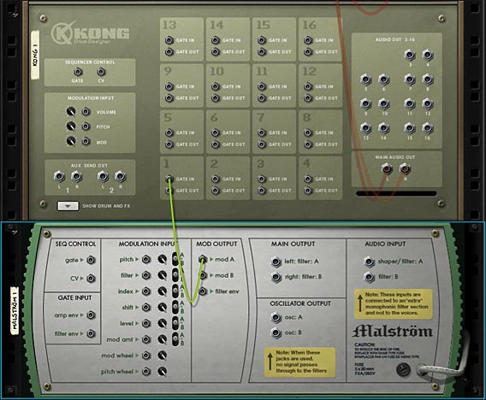Click Mod Output mod B jack
Screen dimensions: 486x400
click(203, 275)
